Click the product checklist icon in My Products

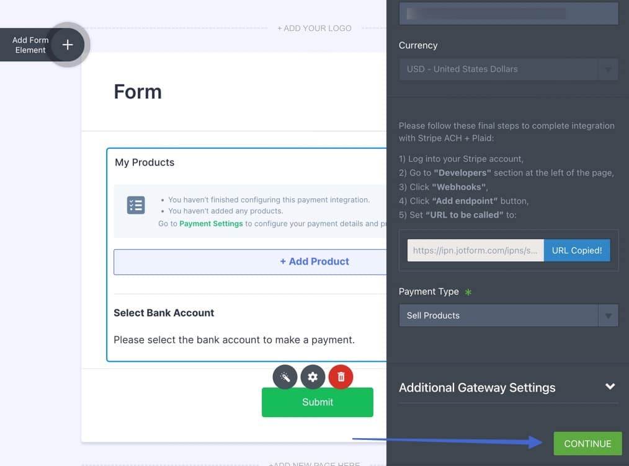click(136, 204)
